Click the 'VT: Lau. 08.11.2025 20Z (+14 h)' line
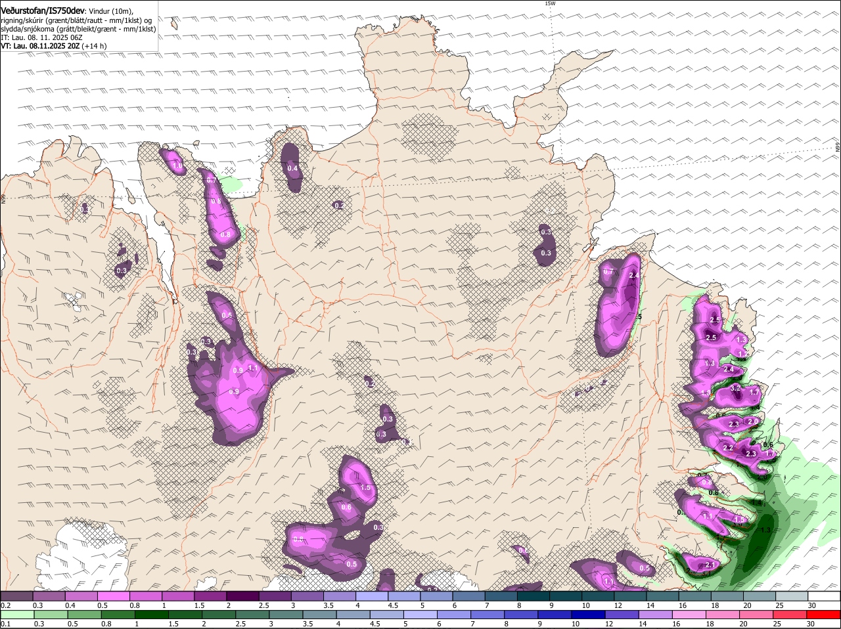This screenshot has height=629, width=841. (54, 46)
